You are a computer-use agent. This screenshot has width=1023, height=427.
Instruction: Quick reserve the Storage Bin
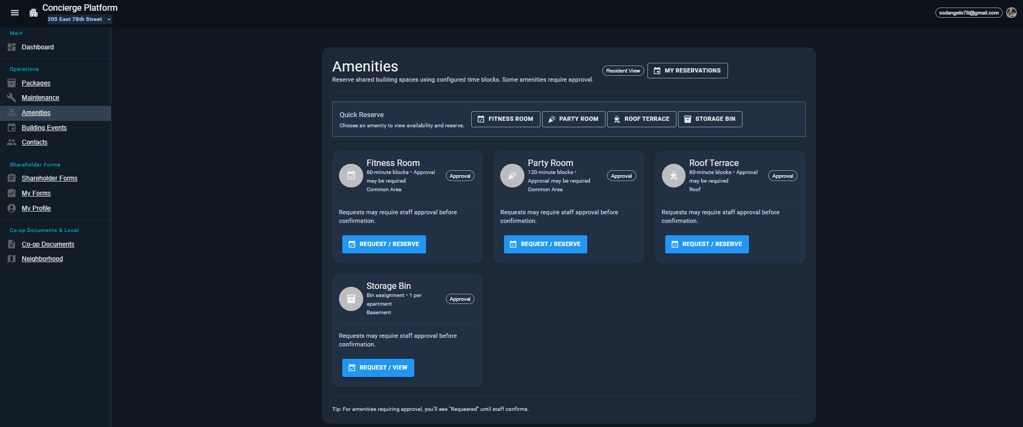(x=710, y=119)
